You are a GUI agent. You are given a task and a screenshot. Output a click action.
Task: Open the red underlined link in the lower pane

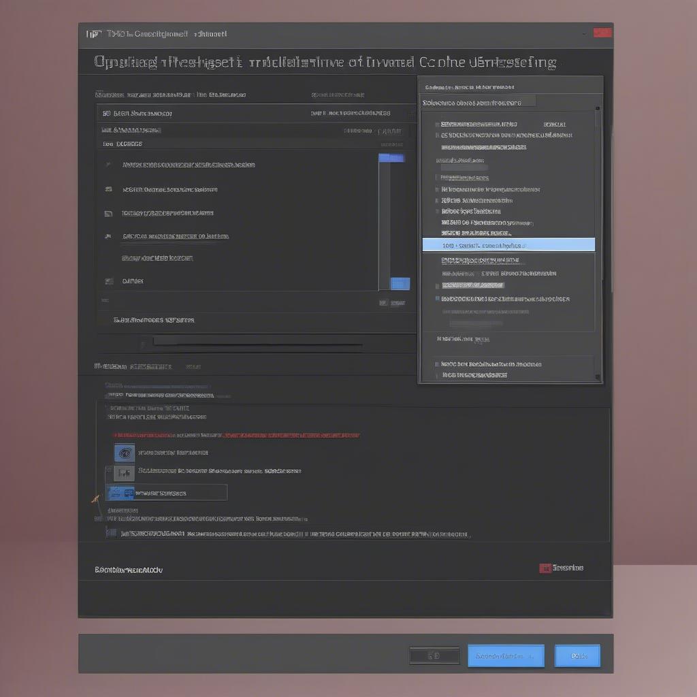[291, 435]
